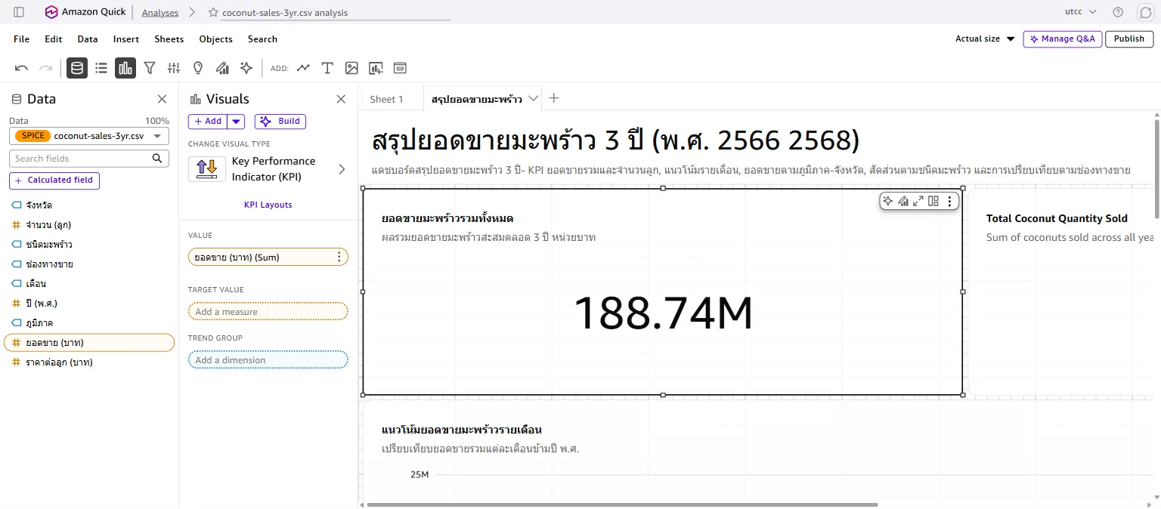Add an image icon in toolbar

pyautogui.click(x=351, y=68)
